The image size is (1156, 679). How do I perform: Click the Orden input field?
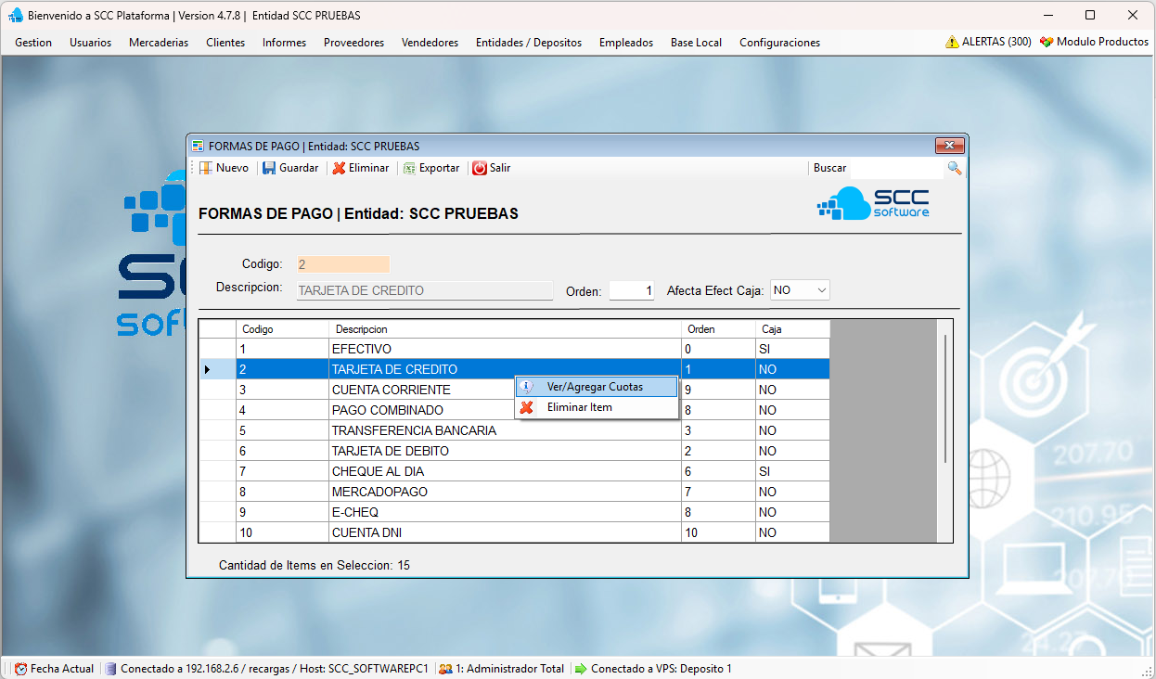coord(632,290)
